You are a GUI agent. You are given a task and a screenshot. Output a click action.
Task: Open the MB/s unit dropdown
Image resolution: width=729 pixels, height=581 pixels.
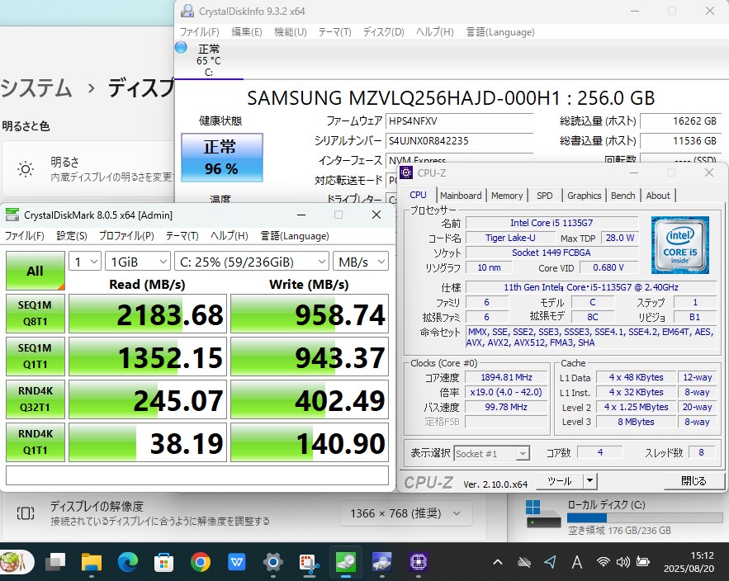click(x=361, y=262)
